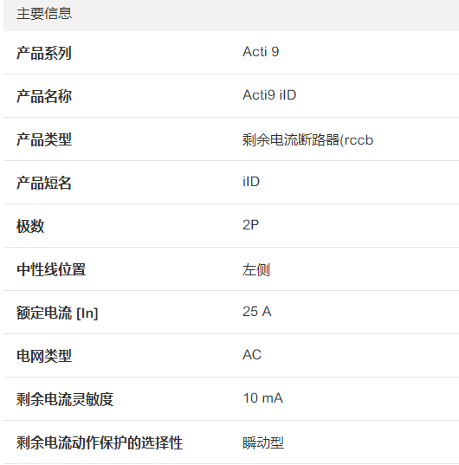Select the 额定电流 [In] label
459x465 pixels.
tap(57, 313)
